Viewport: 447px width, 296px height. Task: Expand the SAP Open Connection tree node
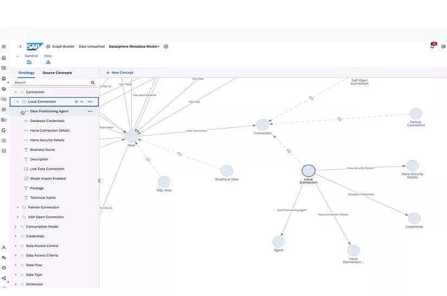coord(18,217)
